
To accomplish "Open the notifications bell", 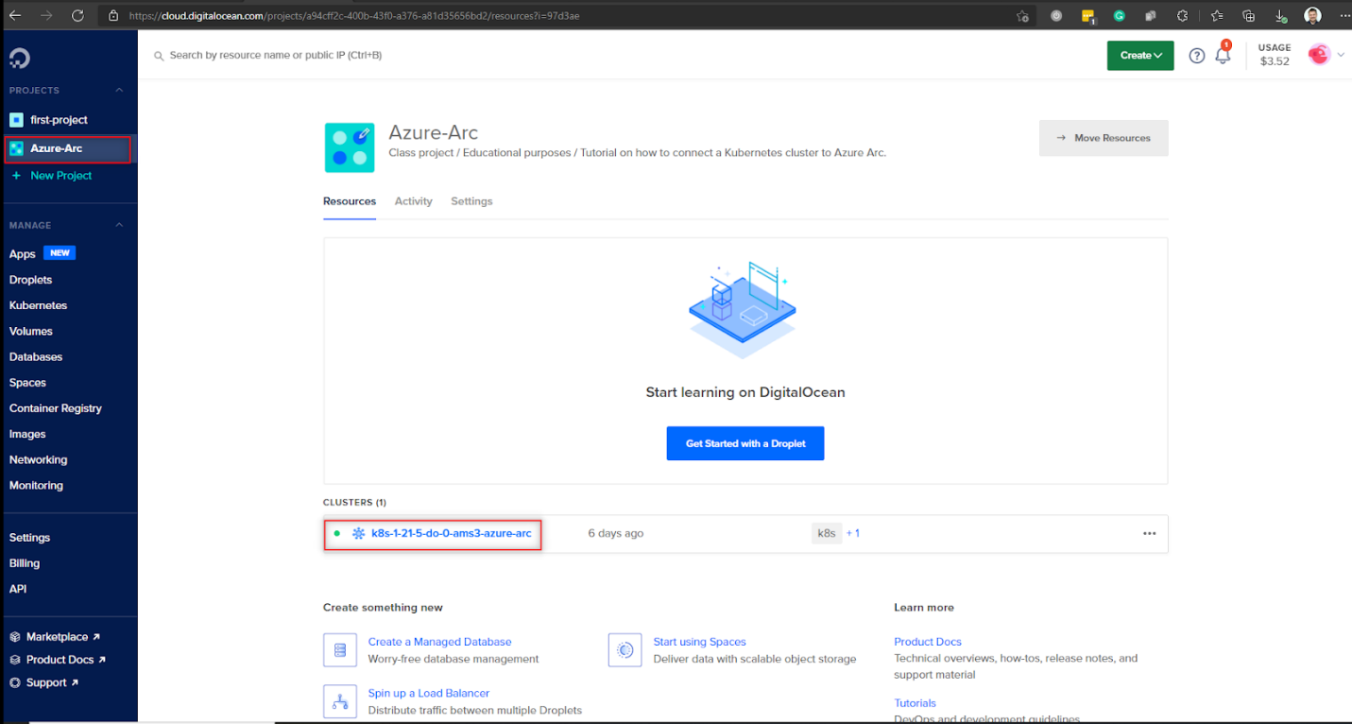I will pyautogui.click(x=1223, y=55).
